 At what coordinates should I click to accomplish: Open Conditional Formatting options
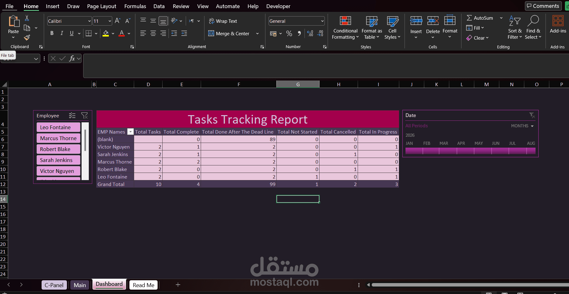(x=345, y=27)
